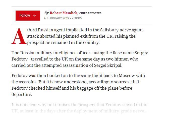Click 'prospect he remained in the country'
This screenshot has height=119, width=169.
pos(63,42)
